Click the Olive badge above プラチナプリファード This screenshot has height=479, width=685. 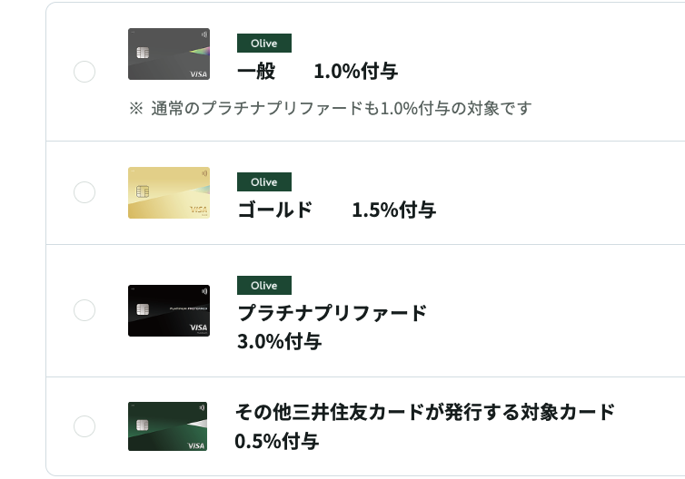pyautogui.click(x=263, y=286)
